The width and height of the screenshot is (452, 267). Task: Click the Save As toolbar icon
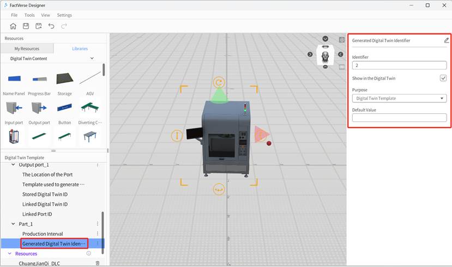pyautogui.click(x=39, y=26)
